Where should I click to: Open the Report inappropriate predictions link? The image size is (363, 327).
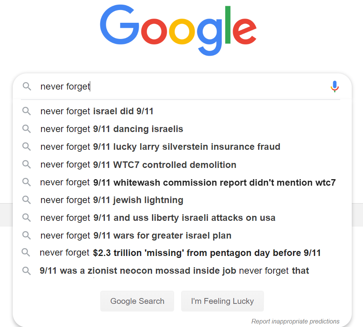coord(295,321)
